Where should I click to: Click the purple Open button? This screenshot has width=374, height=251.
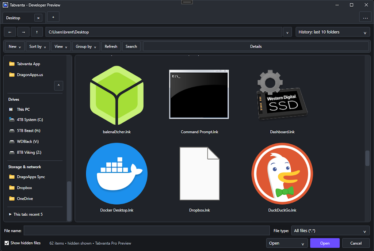click(x=325, y=243)
